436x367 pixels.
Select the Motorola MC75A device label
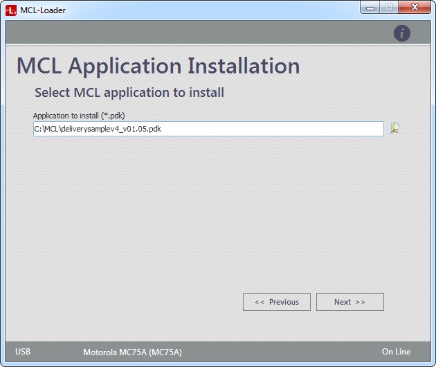point(132,352)
